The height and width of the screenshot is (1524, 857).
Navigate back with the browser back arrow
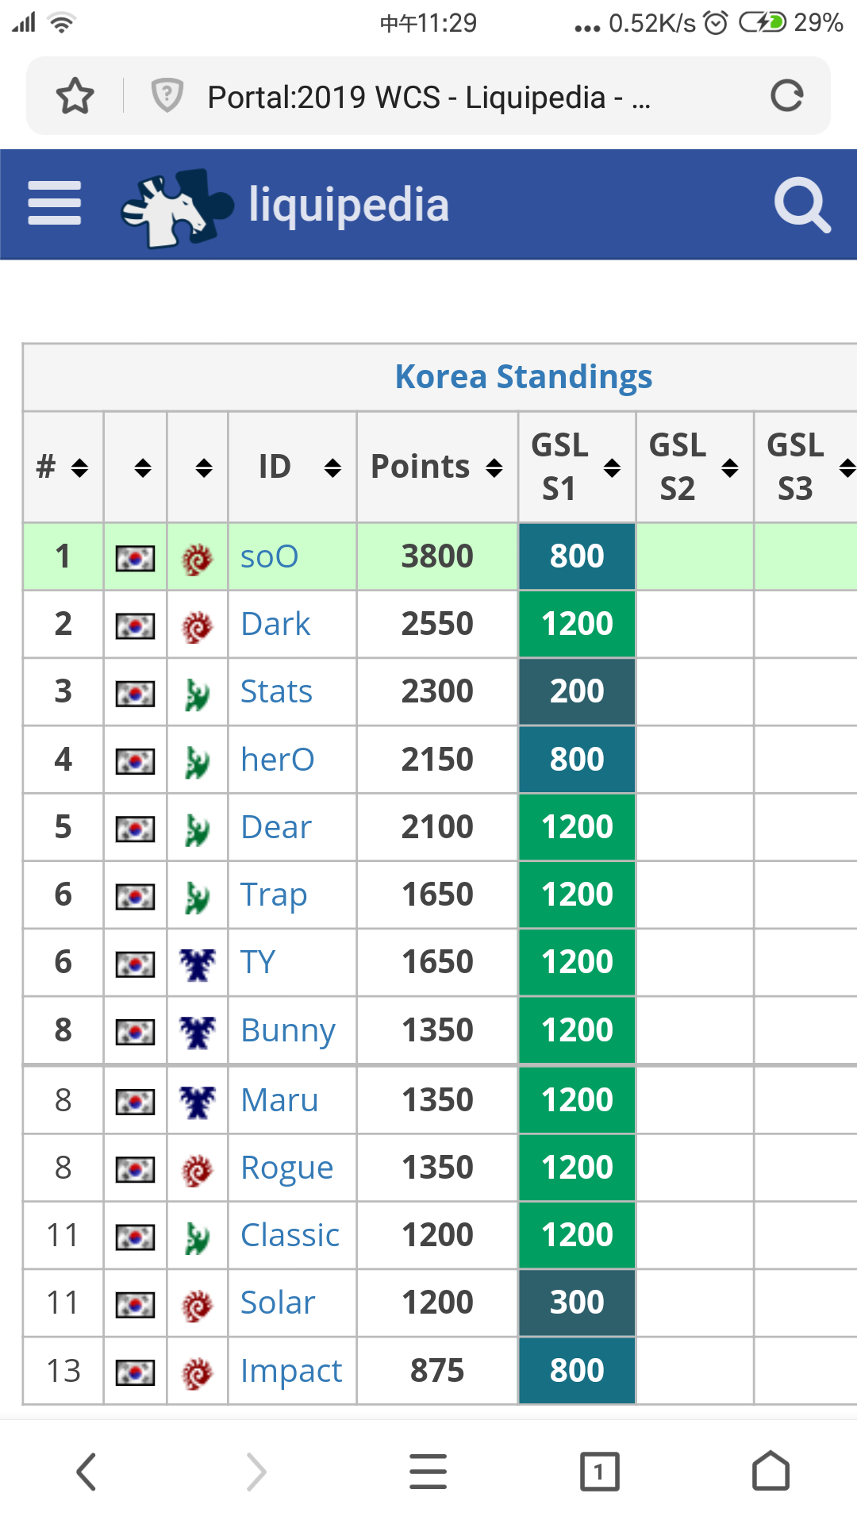tap(86, 1472)
